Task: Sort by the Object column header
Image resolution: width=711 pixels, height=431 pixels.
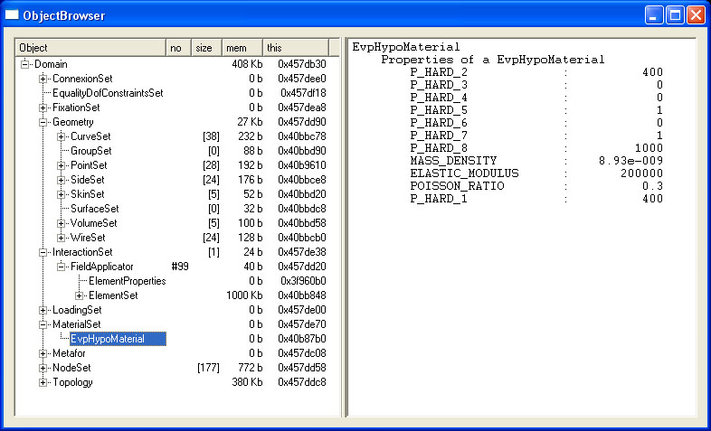Action: point(90,48)
